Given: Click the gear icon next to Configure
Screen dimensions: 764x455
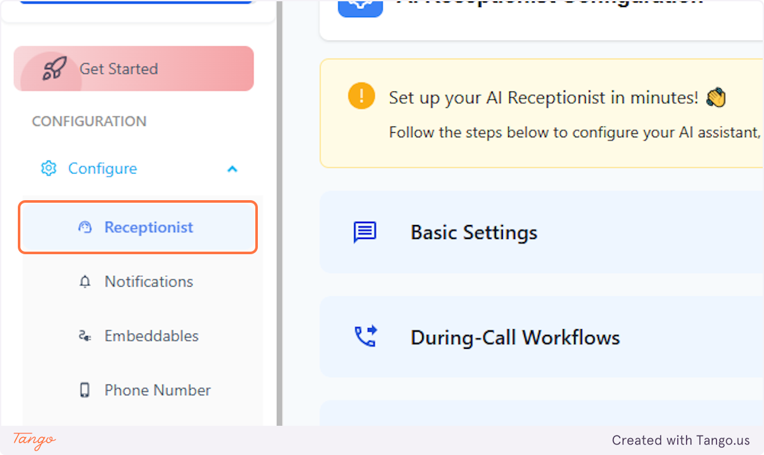Looking at the screenshot, I should pyautogui.click(x=48, y=168).
